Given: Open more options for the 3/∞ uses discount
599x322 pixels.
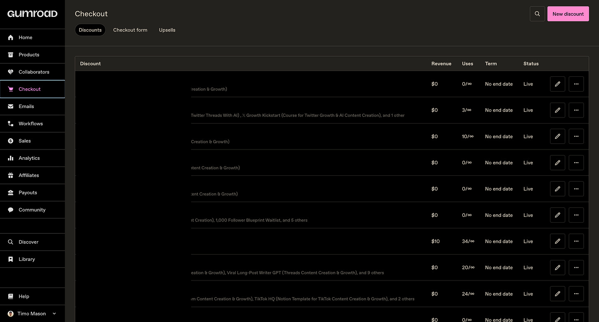Looking at the screenshot, I should [x=576, y=110].
